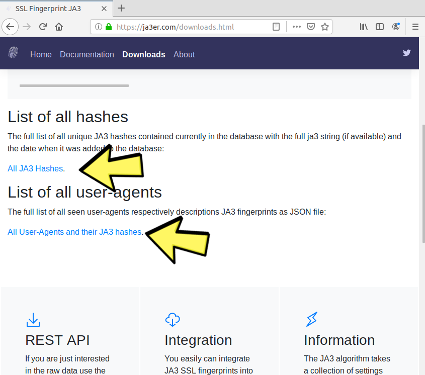Open the Downloads nav item

tap(144, 54)
